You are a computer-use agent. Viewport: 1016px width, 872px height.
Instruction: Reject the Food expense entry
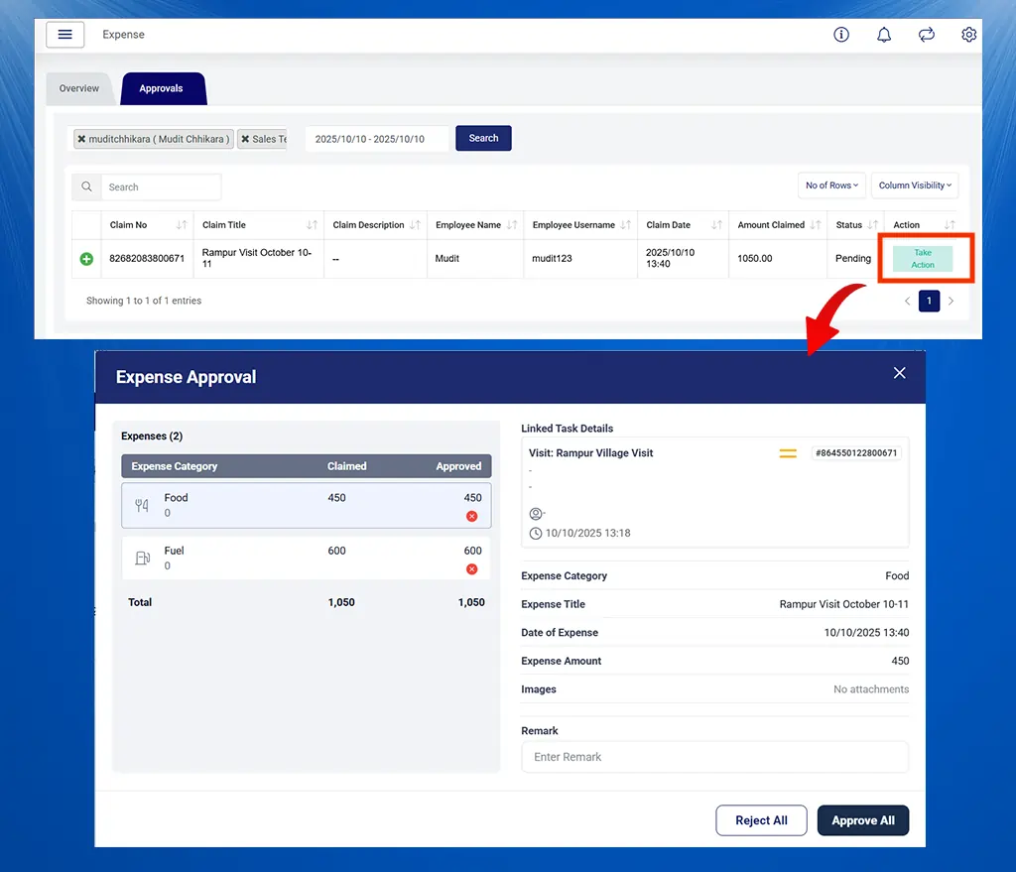[473, 517]
